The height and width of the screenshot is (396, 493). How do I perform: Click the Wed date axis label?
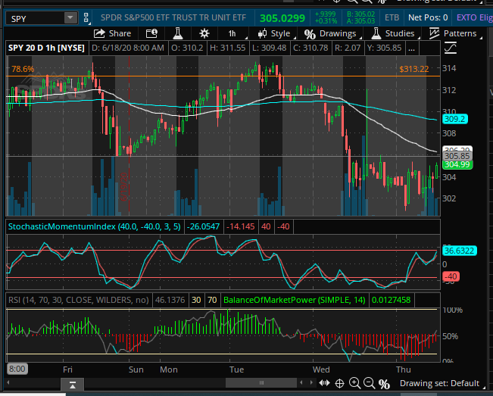click(x=321, y=369)
